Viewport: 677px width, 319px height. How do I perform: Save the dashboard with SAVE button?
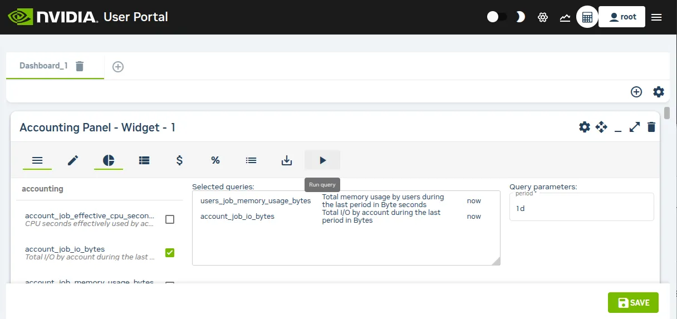(633, 303)
